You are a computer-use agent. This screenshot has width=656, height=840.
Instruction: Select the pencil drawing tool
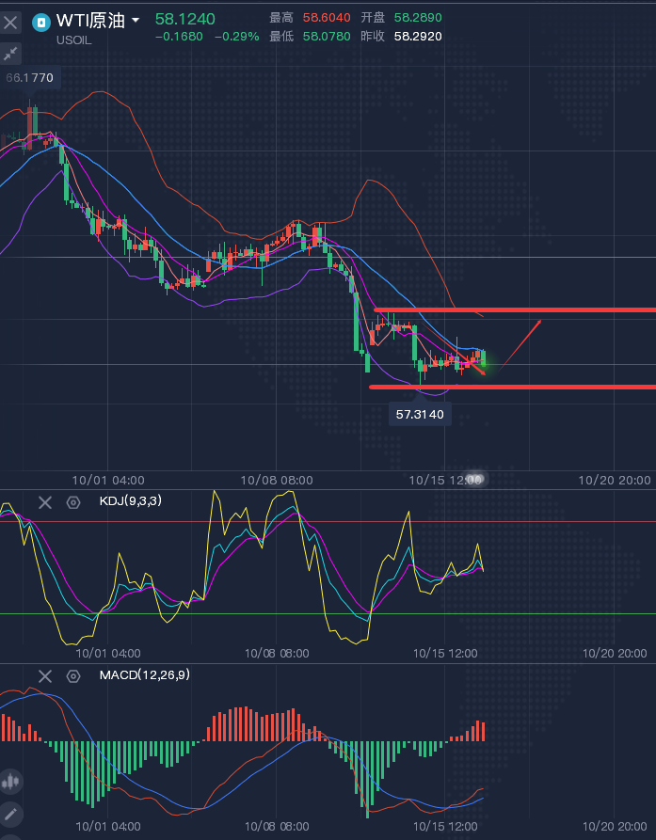pos(11,814)
